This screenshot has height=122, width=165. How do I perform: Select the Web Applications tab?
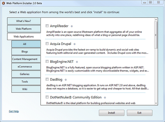[x=24, y=37]
